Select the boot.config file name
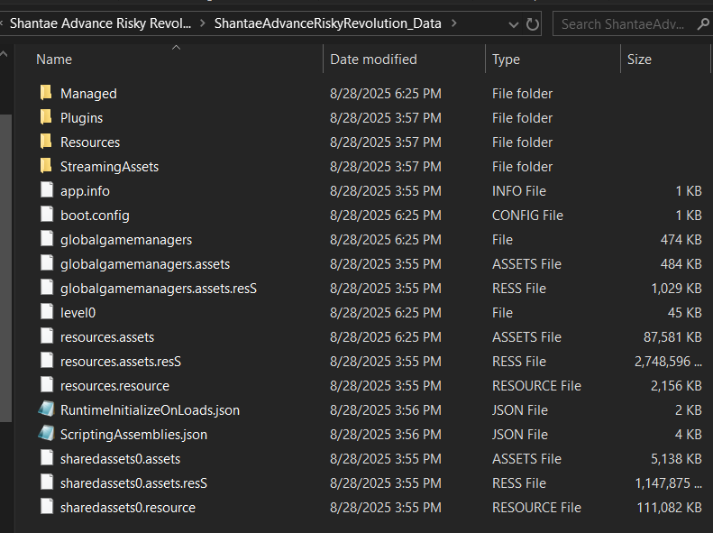This screenshot has width=713, height=533. [x=95, y=216]
